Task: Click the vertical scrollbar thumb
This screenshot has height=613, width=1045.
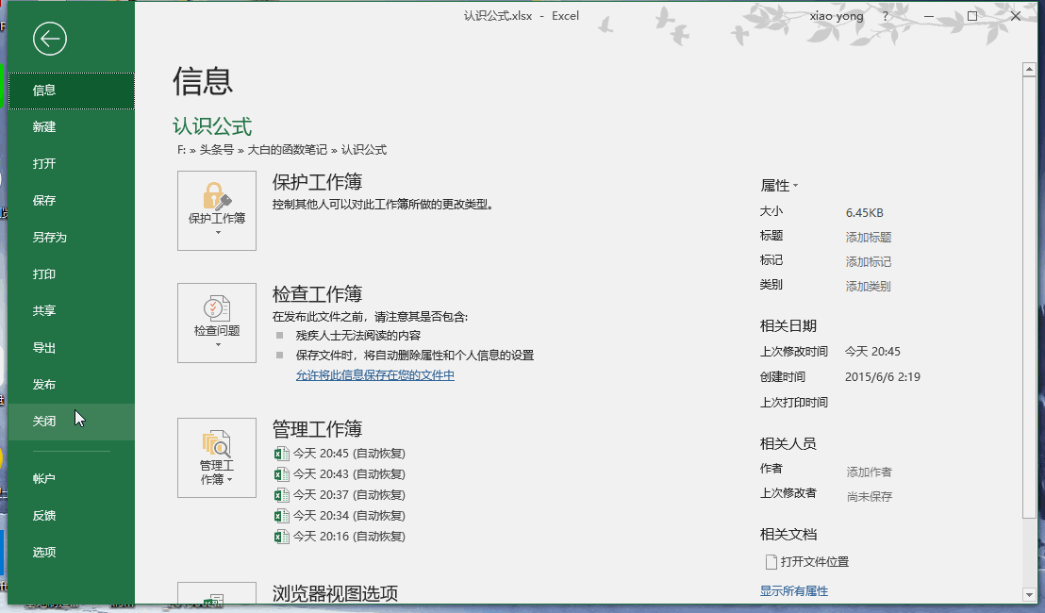Action: click(x=1029, y=296)
